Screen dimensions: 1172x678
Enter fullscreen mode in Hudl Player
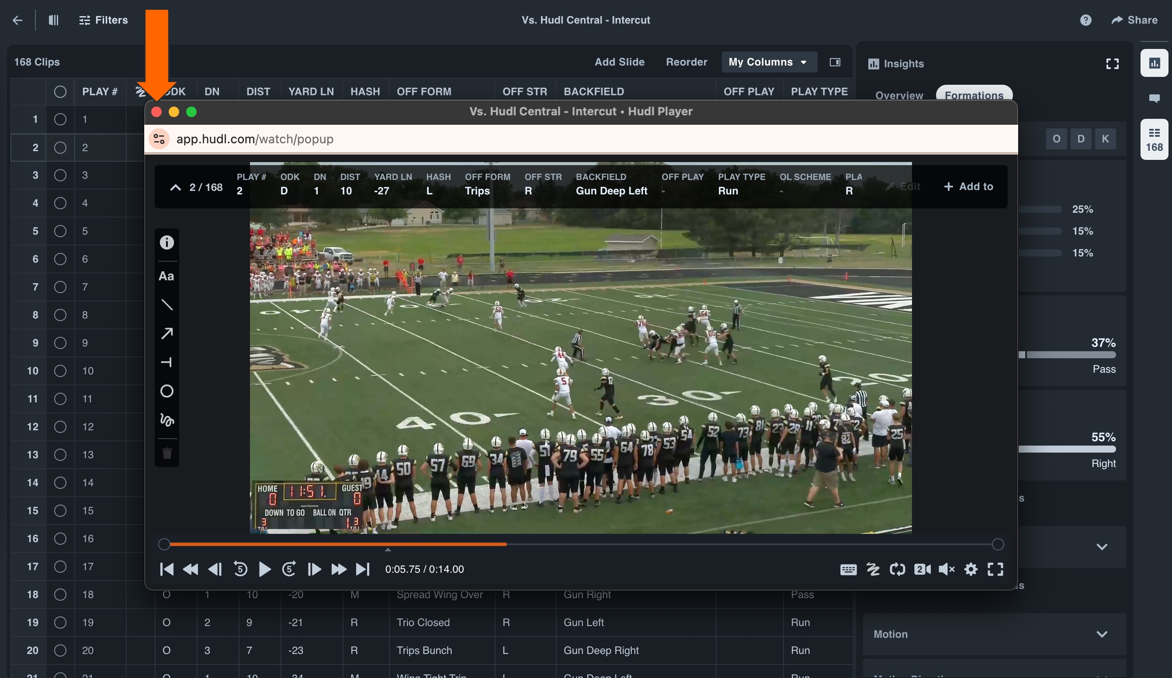(995, 569)
